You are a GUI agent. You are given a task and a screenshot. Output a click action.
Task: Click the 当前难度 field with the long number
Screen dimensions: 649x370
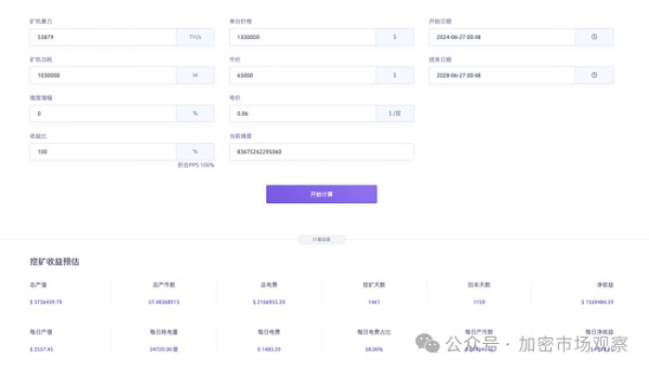point(322,152)
